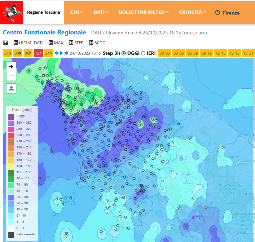
Task: Click the dato assente legend swatch
Action: tap(11, 235)
